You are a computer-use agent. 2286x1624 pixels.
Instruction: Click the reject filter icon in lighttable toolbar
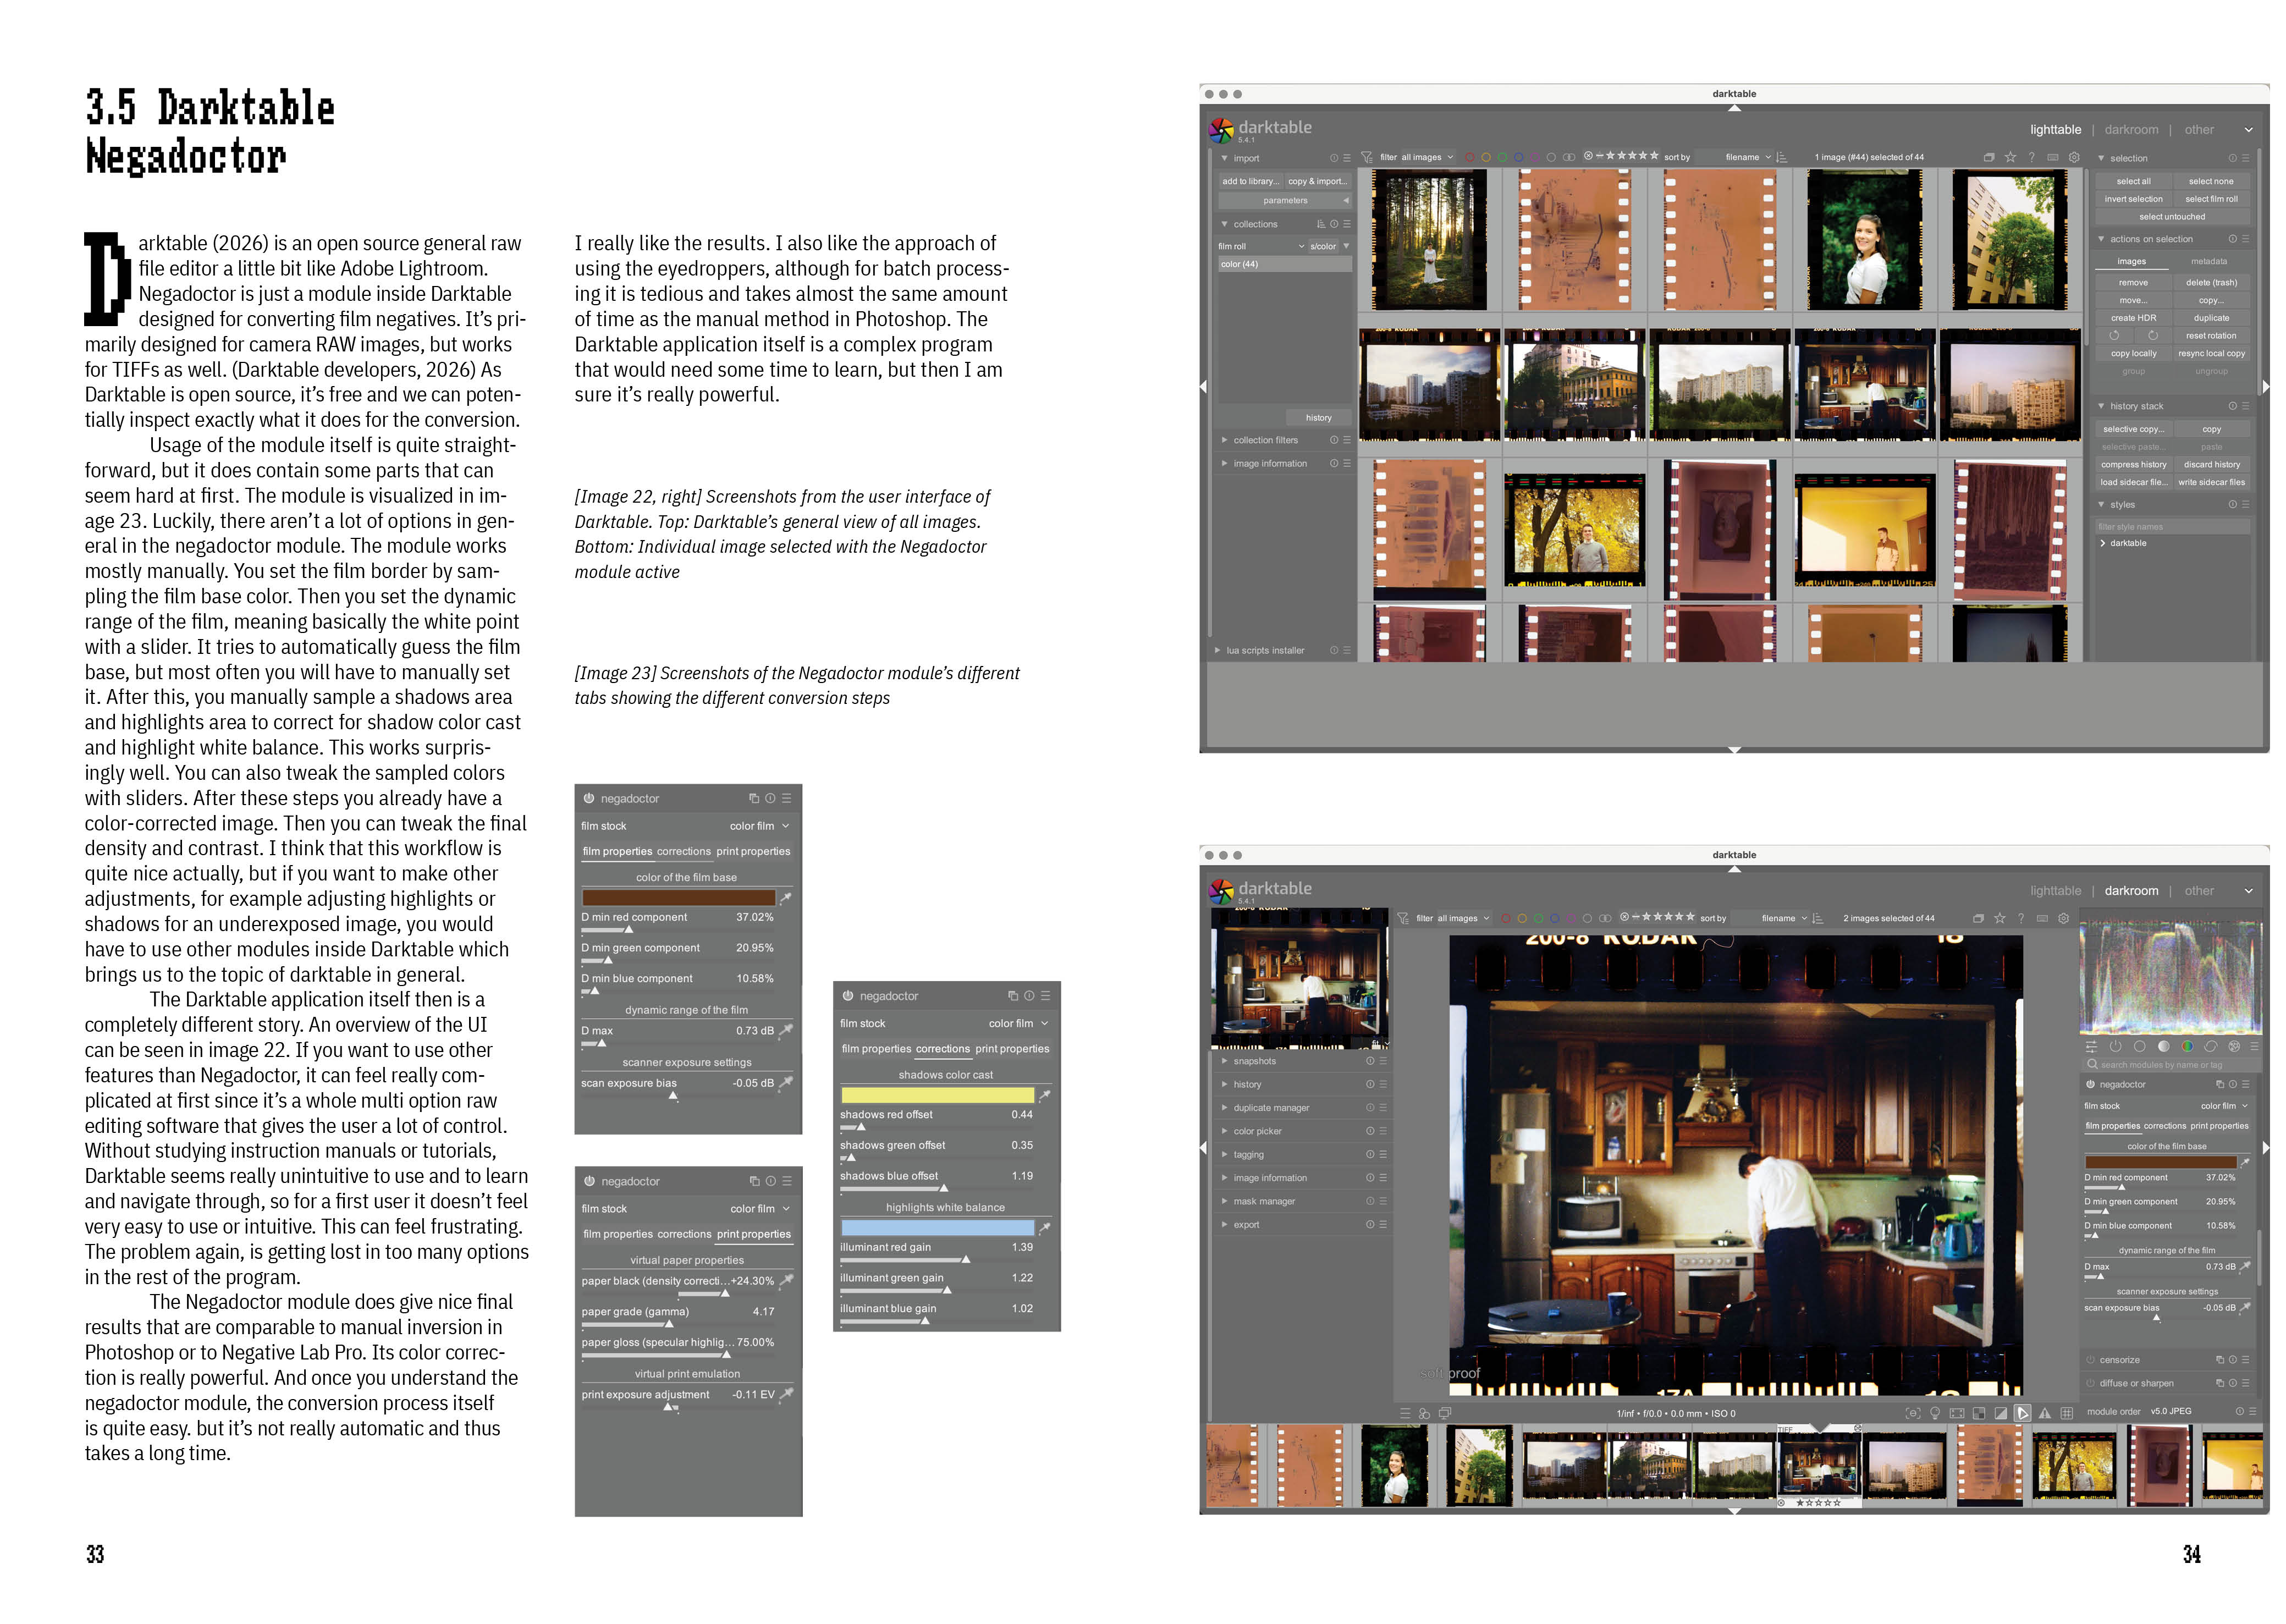[x=1588, y=156]
